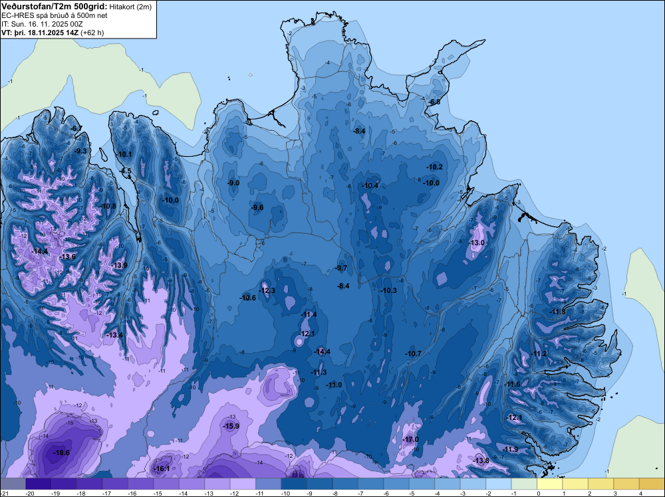This screenshot has width=665, height=497.
Task: Select the grey-blue swatch at the legend's left end
Action: pos(13,484)
